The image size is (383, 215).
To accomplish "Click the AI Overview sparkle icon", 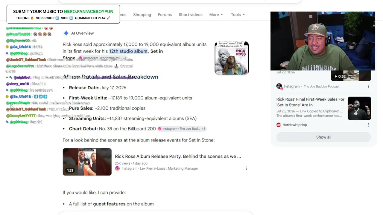I will pyautogui.click(x=66, y=33).
